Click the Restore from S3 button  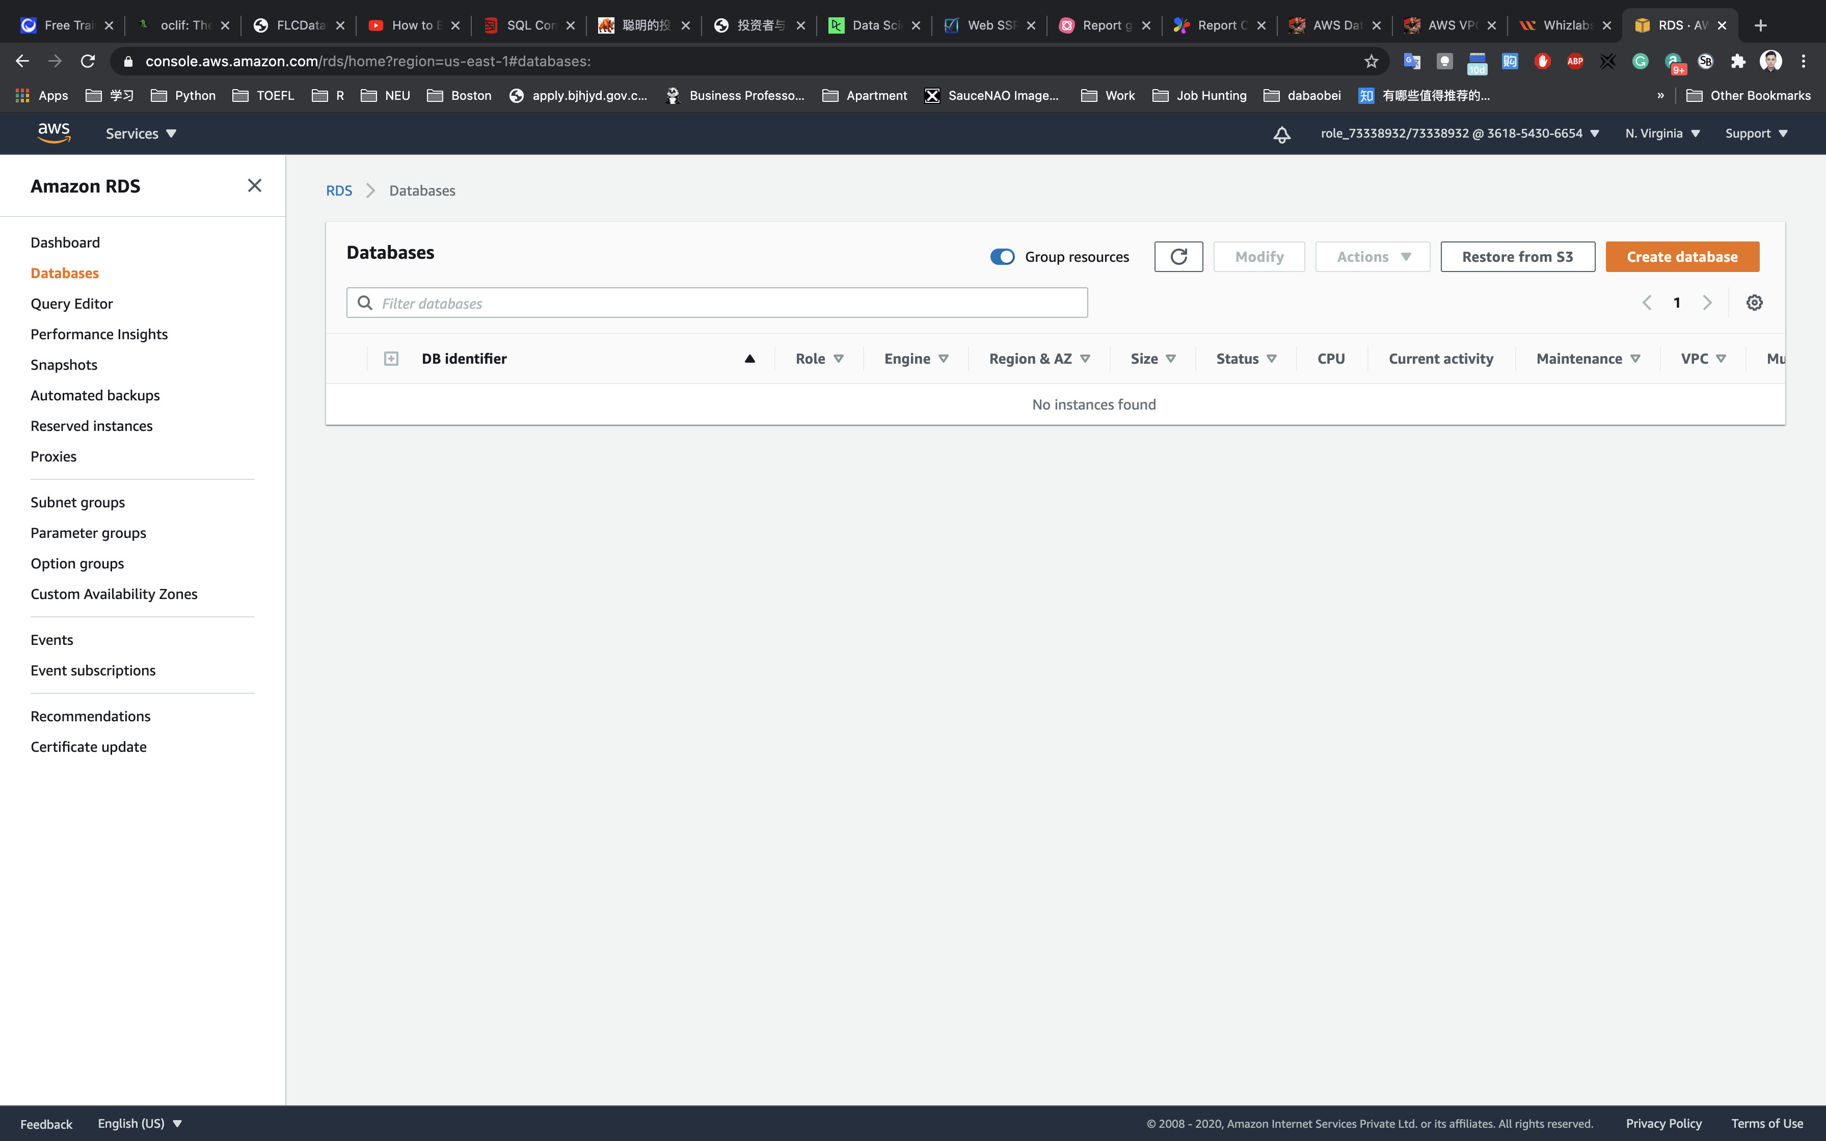pos(1517,257)
